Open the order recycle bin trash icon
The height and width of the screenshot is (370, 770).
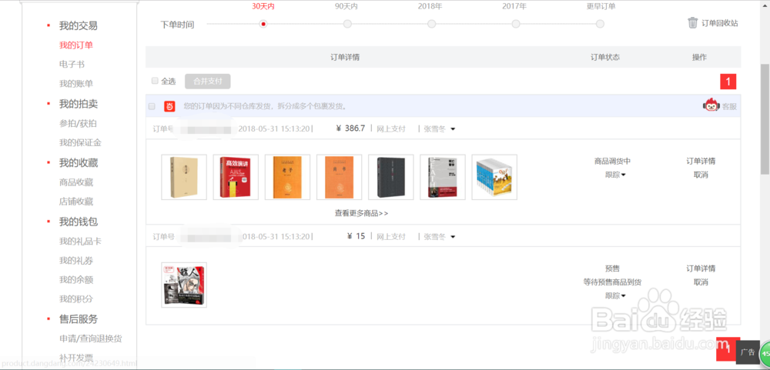tap(692, 22)
